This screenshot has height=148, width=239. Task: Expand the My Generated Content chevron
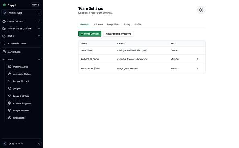point(39,29)
